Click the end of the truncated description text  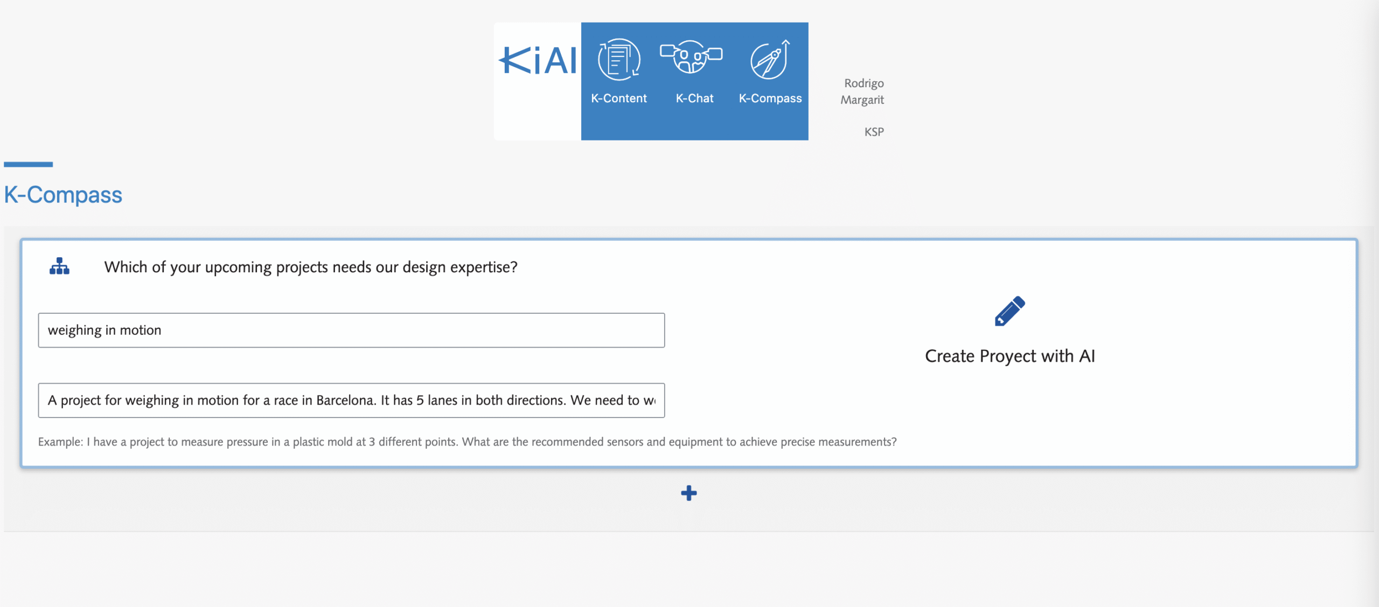click(x=651, y=400)
